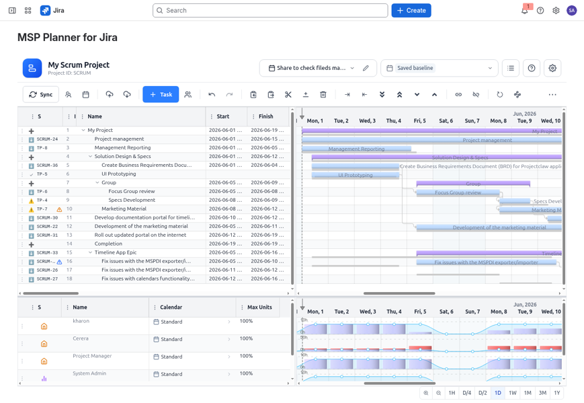Select the 1H zoom level
Viewport: 584px width, 403px height.
452,393
